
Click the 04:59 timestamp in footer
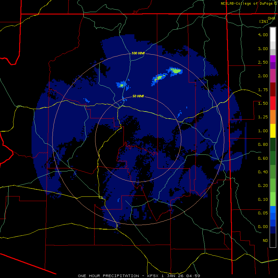click(x=194, y=276)
